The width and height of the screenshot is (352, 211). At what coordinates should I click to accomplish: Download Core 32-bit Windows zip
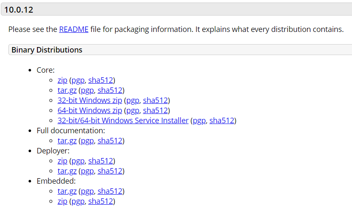coord(89,100)
